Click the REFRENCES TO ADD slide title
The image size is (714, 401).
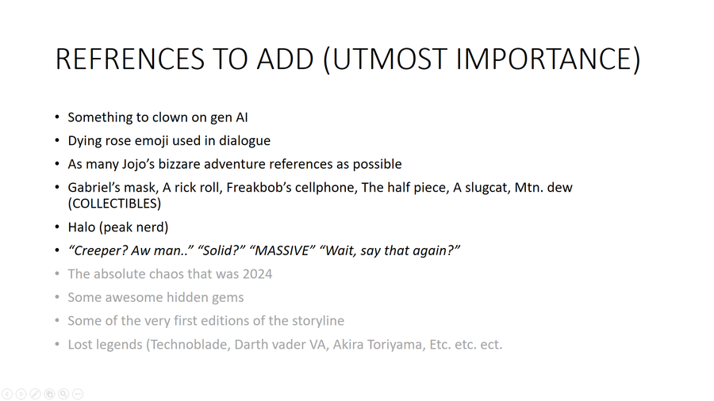pos(348,59)
